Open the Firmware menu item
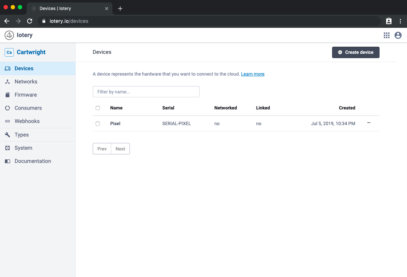The width and height of the screenshot is (407, 277). click(38, 95)
